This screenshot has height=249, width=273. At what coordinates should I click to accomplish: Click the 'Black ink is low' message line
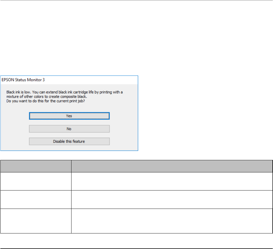[x=64, y=92]
